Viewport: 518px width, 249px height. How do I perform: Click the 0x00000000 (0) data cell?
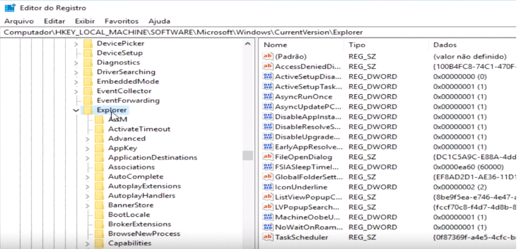click(460, 76)
